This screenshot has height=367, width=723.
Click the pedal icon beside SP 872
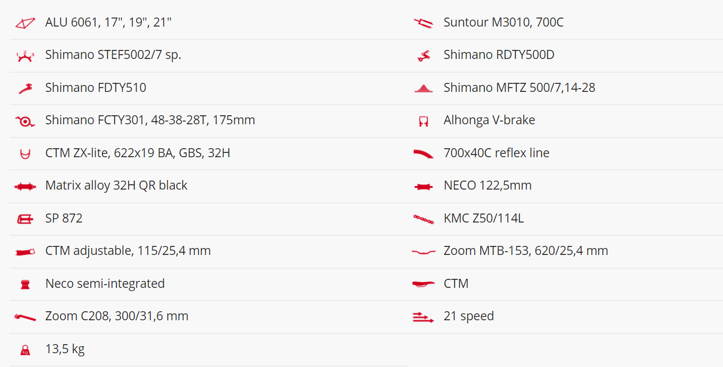(x=25, y=219)
